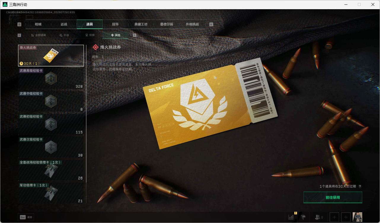Select the 其他 sub-category

pos(116,35)
